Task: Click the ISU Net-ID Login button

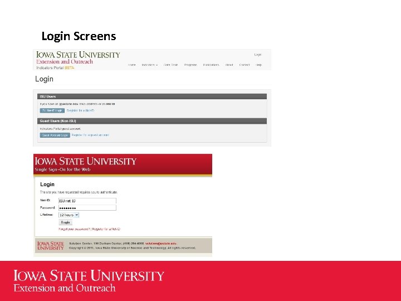Action: coord(52,110)
